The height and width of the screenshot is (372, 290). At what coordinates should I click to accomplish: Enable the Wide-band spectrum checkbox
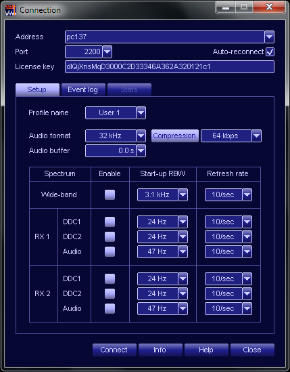click(x=110, y=194)
